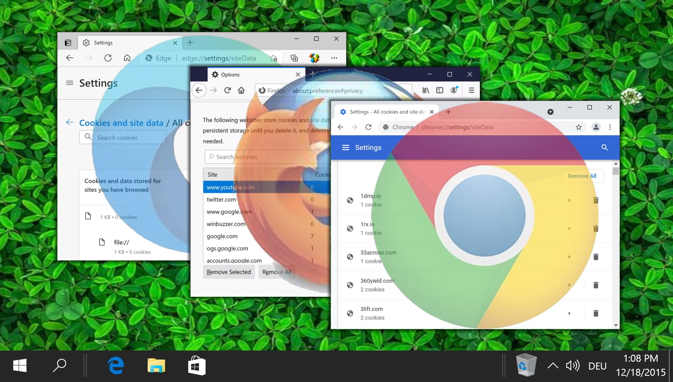Open Firefox account icon
Viewport: 673px width, 382px height.
[454, 90]
